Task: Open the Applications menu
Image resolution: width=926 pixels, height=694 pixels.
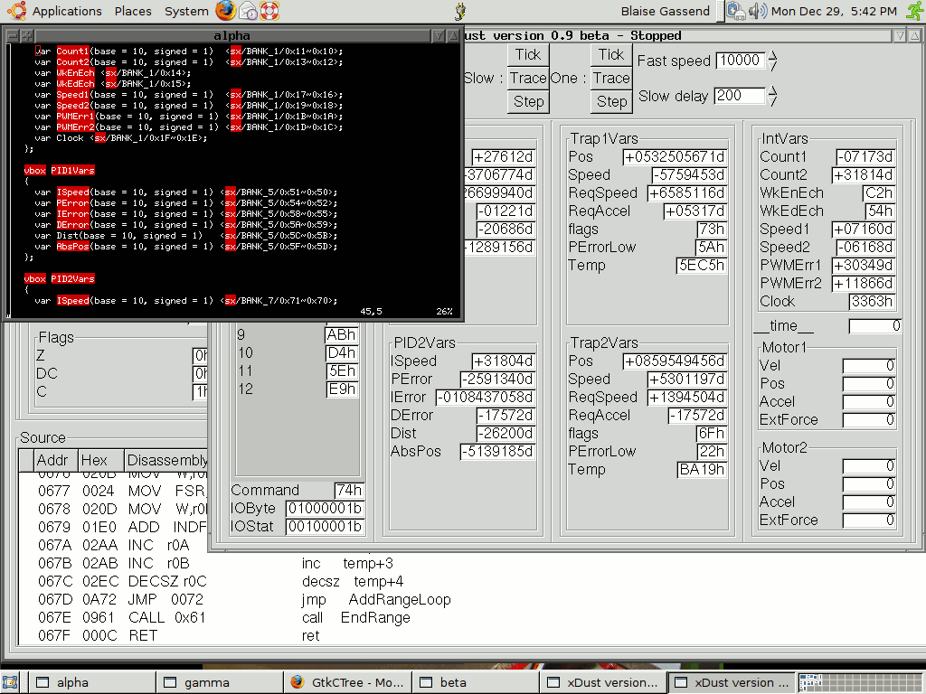Action: 57,11
